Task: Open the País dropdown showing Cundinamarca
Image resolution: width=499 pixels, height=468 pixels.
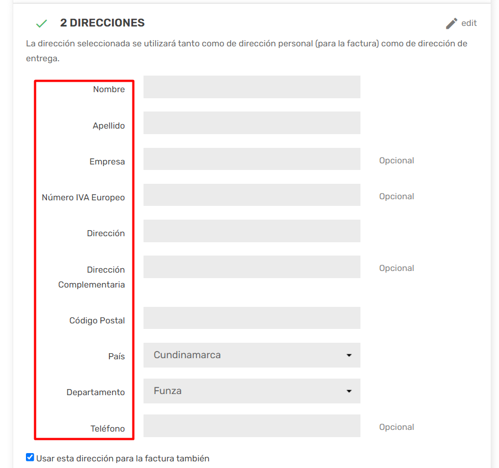Action: click(x=252, y=355)
